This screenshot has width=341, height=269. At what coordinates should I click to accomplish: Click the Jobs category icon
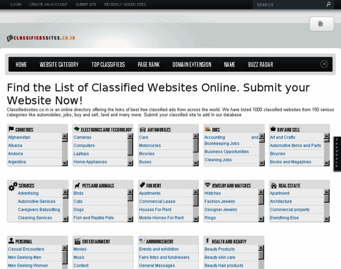[x=207, y=129]
